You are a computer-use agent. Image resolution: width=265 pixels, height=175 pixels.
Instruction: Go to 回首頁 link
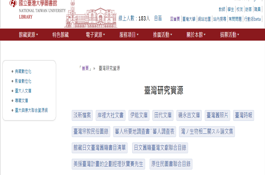175,19
